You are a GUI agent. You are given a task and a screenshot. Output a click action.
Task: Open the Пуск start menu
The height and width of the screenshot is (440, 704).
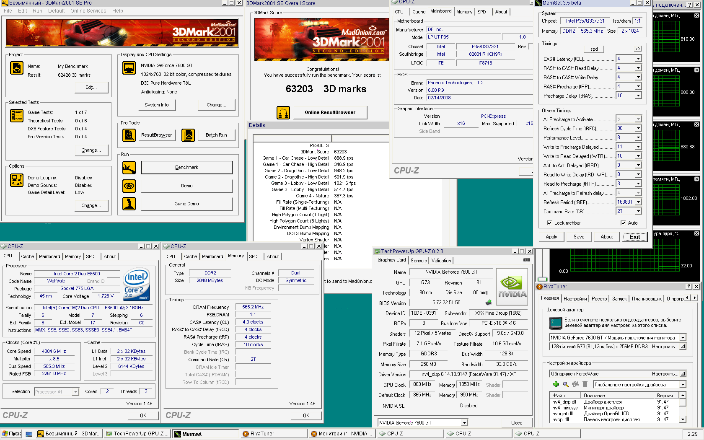(x=11, y=434)
